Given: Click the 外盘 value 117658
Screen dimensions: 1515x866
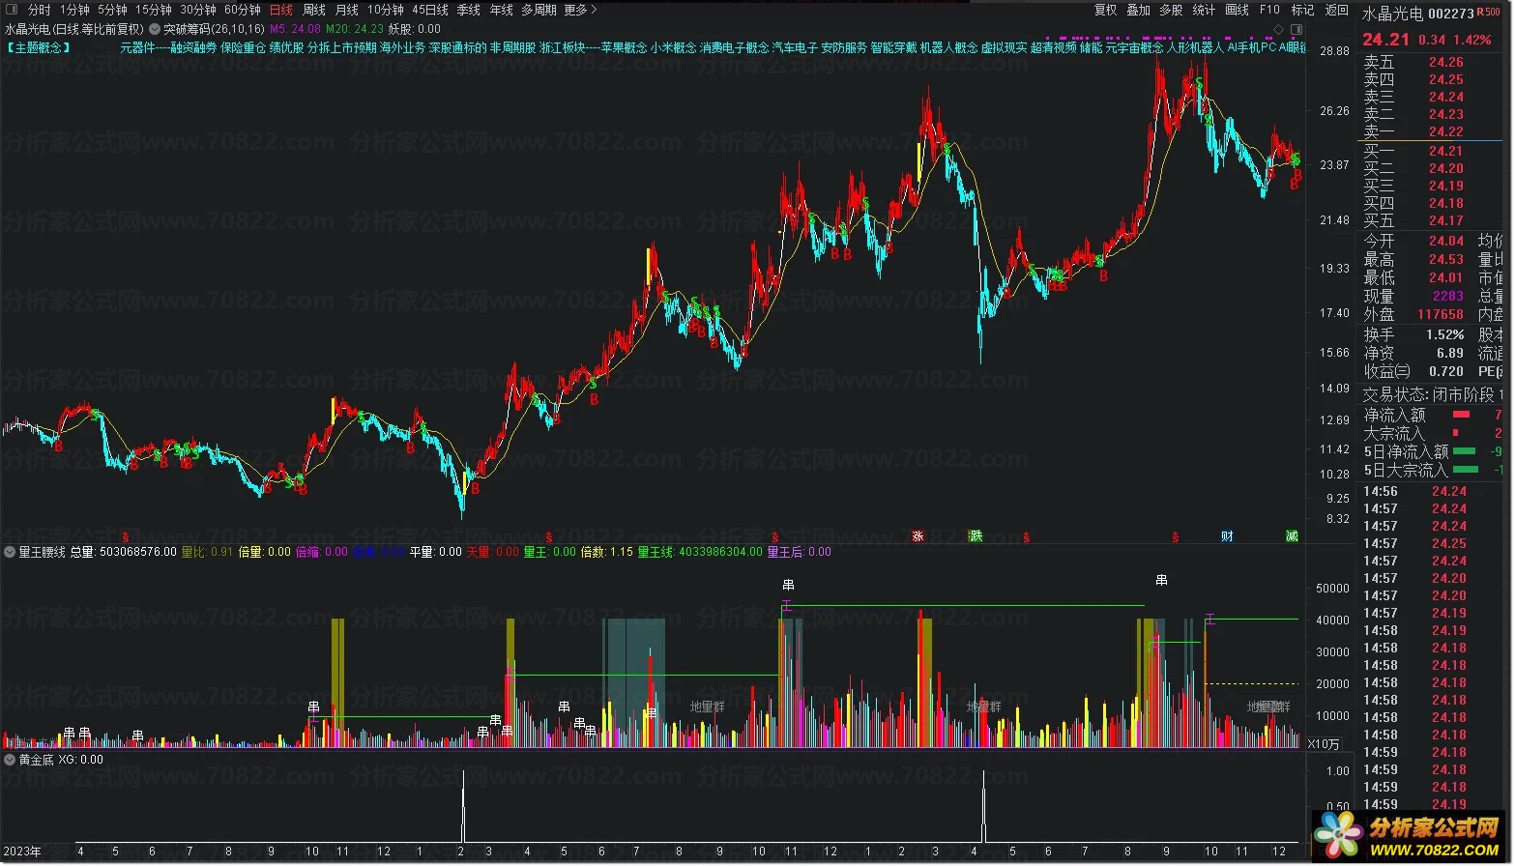Looking at the screenshot, I should [1441, 314].
